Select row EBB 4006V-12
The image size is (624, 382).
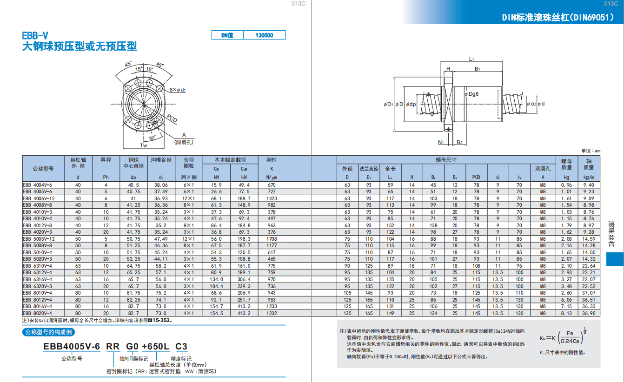tap(311, 198)
